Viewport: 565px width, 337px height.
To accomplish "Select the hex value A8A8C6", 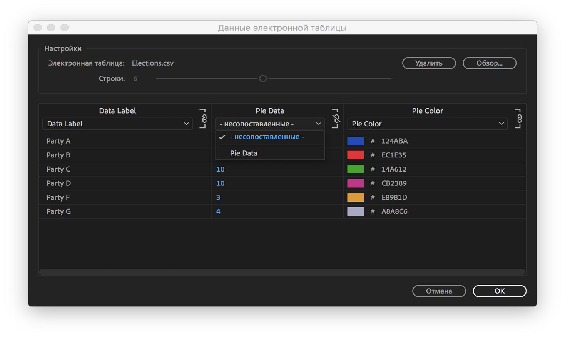I will click(x=394, y=211).
